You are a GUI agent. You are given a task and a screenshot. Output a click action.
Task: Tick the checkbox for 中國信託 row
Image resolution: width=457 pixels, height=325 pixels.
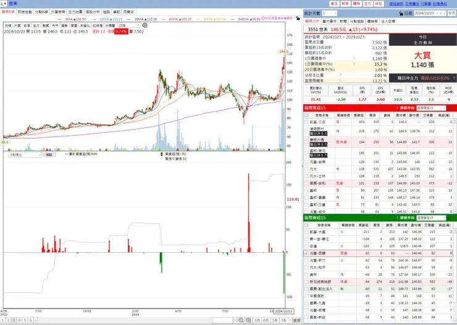pos(306,296)
